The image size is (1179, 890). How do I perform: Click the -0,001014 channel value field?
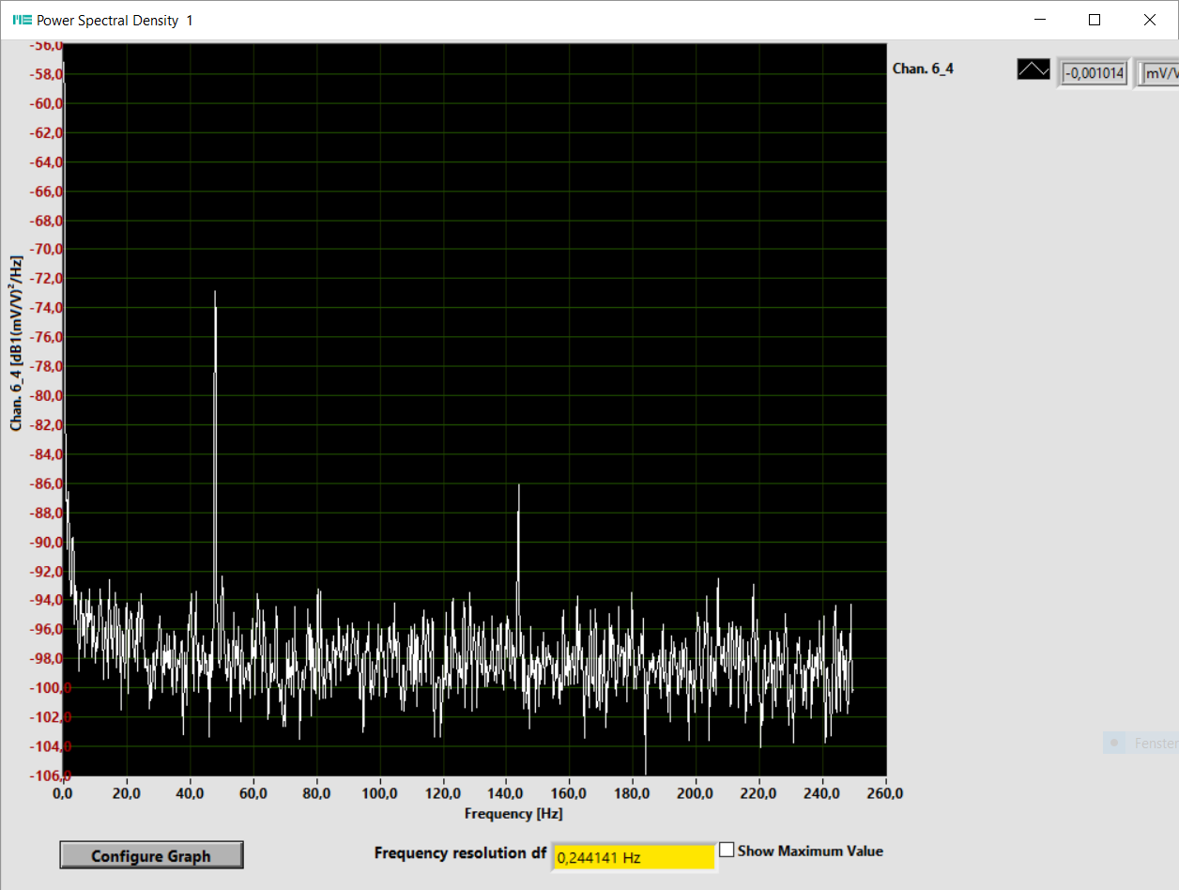(1094, 72)
